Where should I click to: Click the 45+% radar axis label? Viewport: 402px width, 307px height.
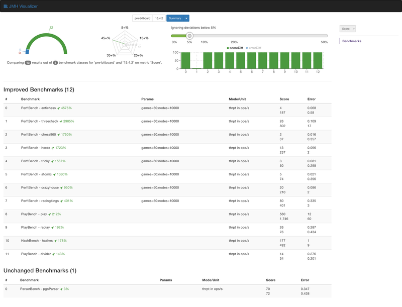click(x=106, y=38)
